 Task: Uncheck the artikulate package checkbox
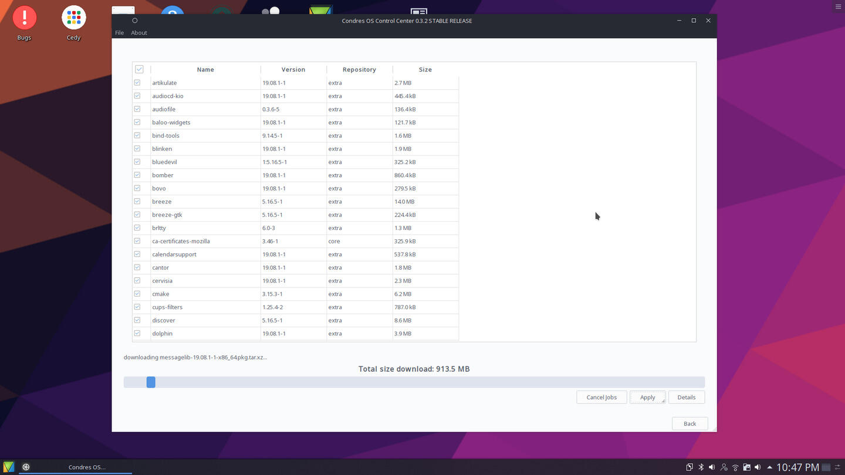(x=137, y=83)
